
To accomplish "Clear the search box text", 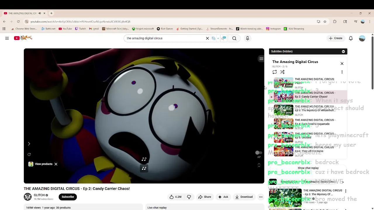I will coord(207,38).
